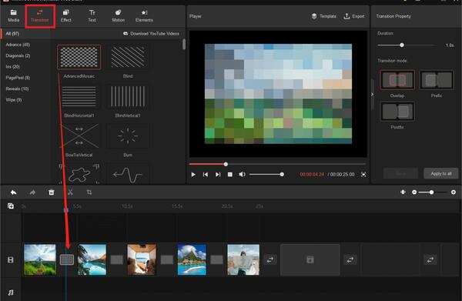Select the Wipe (9) category
The width and height of the screenshot is (462, 301).
[14, 100]
